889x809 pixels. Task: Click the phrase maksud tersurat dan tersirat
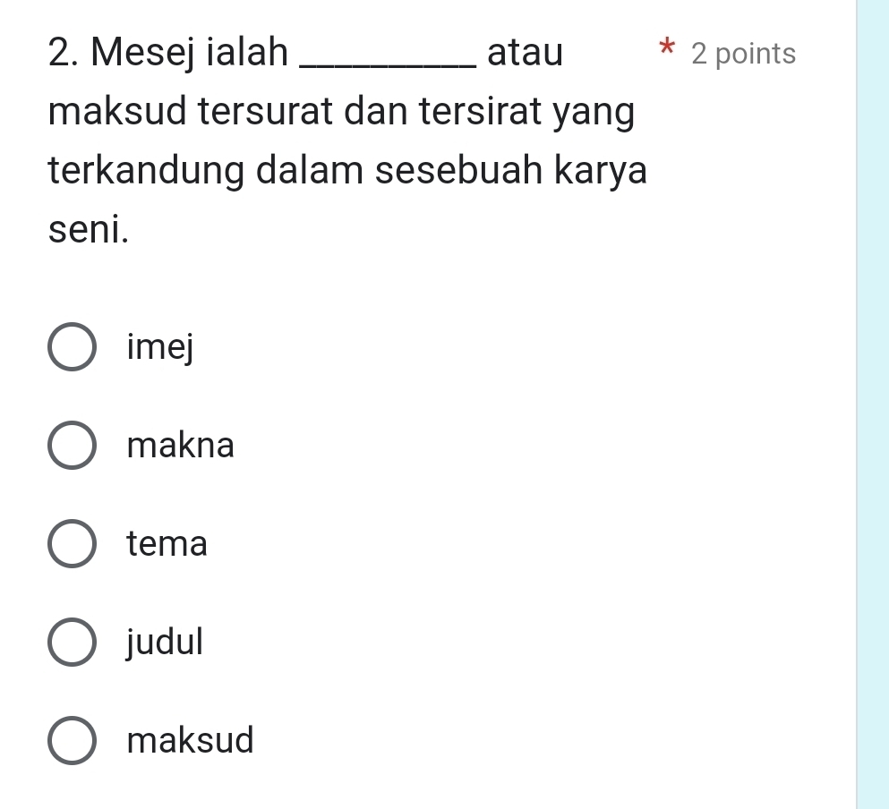pyautogui.click(x=300, y=113)
